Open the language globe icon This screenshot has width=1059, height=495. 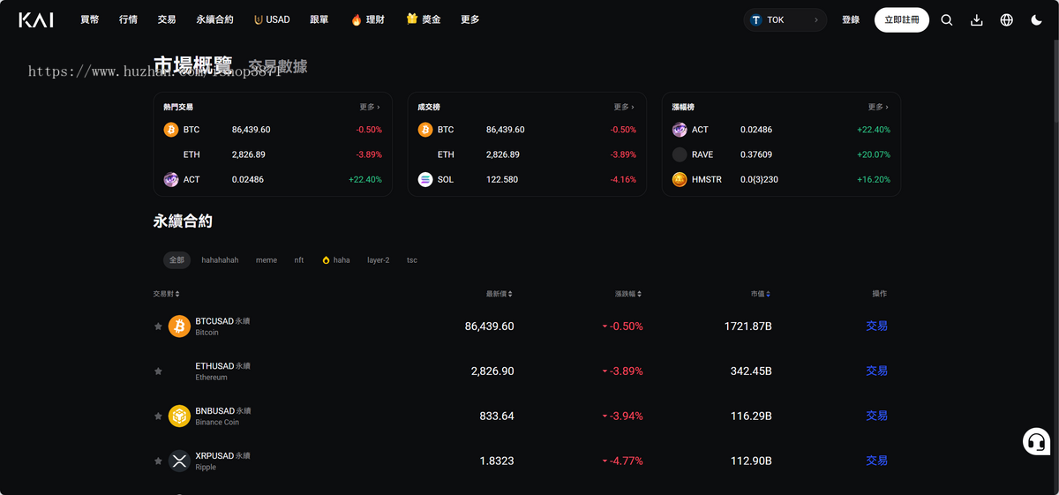1006,20
